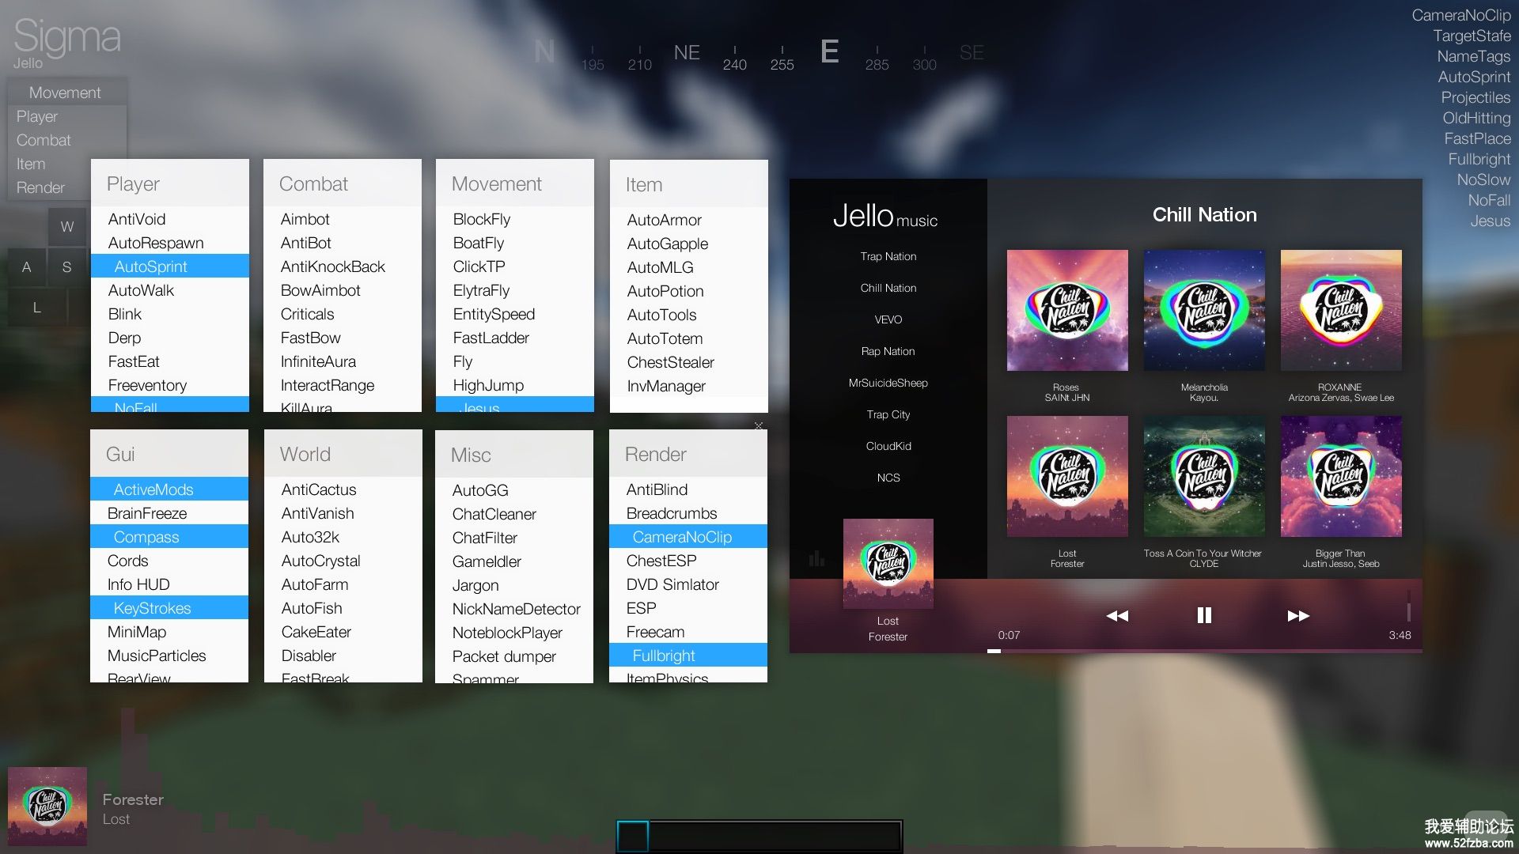Viewport: 1519px width, 854px height.
Task: Adjust the music volume slider
Action: click(x=1408, y=607)
